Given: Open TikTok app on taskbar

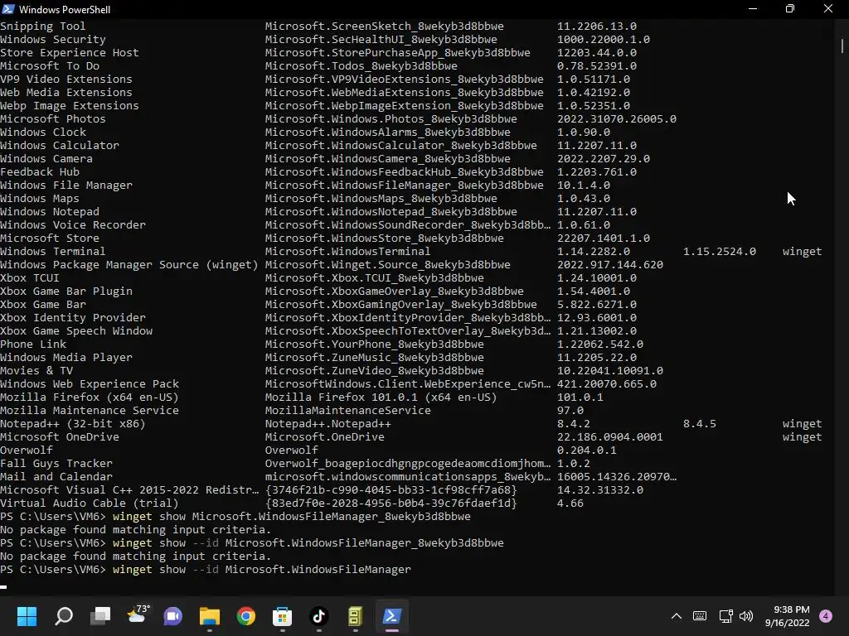Looking at the screenshot, I should tap(318, 616).
